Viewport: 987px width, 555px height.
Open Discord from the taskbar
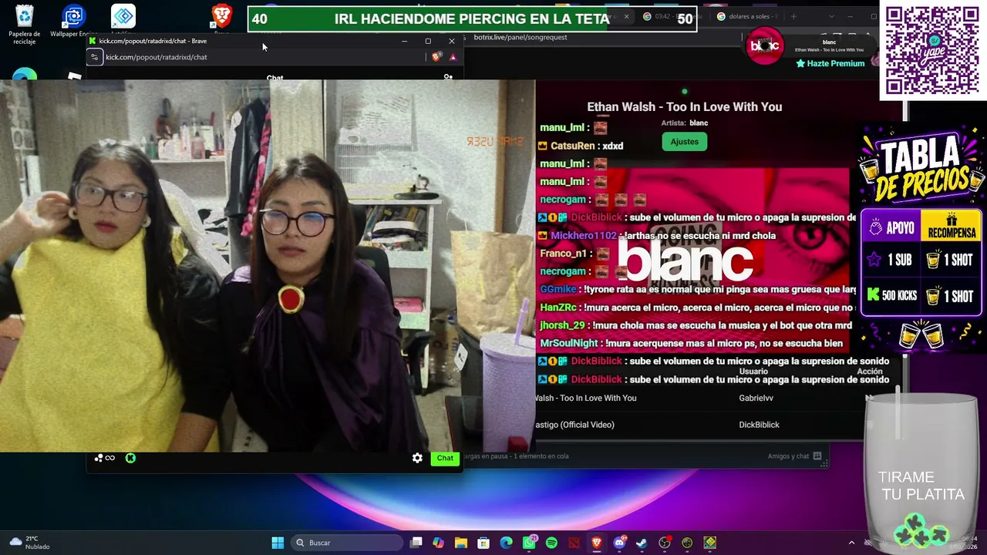pyautogui.click(x=619, y=543)
